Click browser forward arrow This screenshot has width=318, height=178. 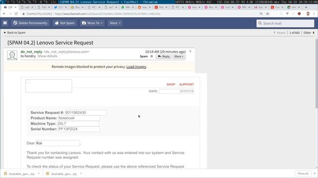10,14
